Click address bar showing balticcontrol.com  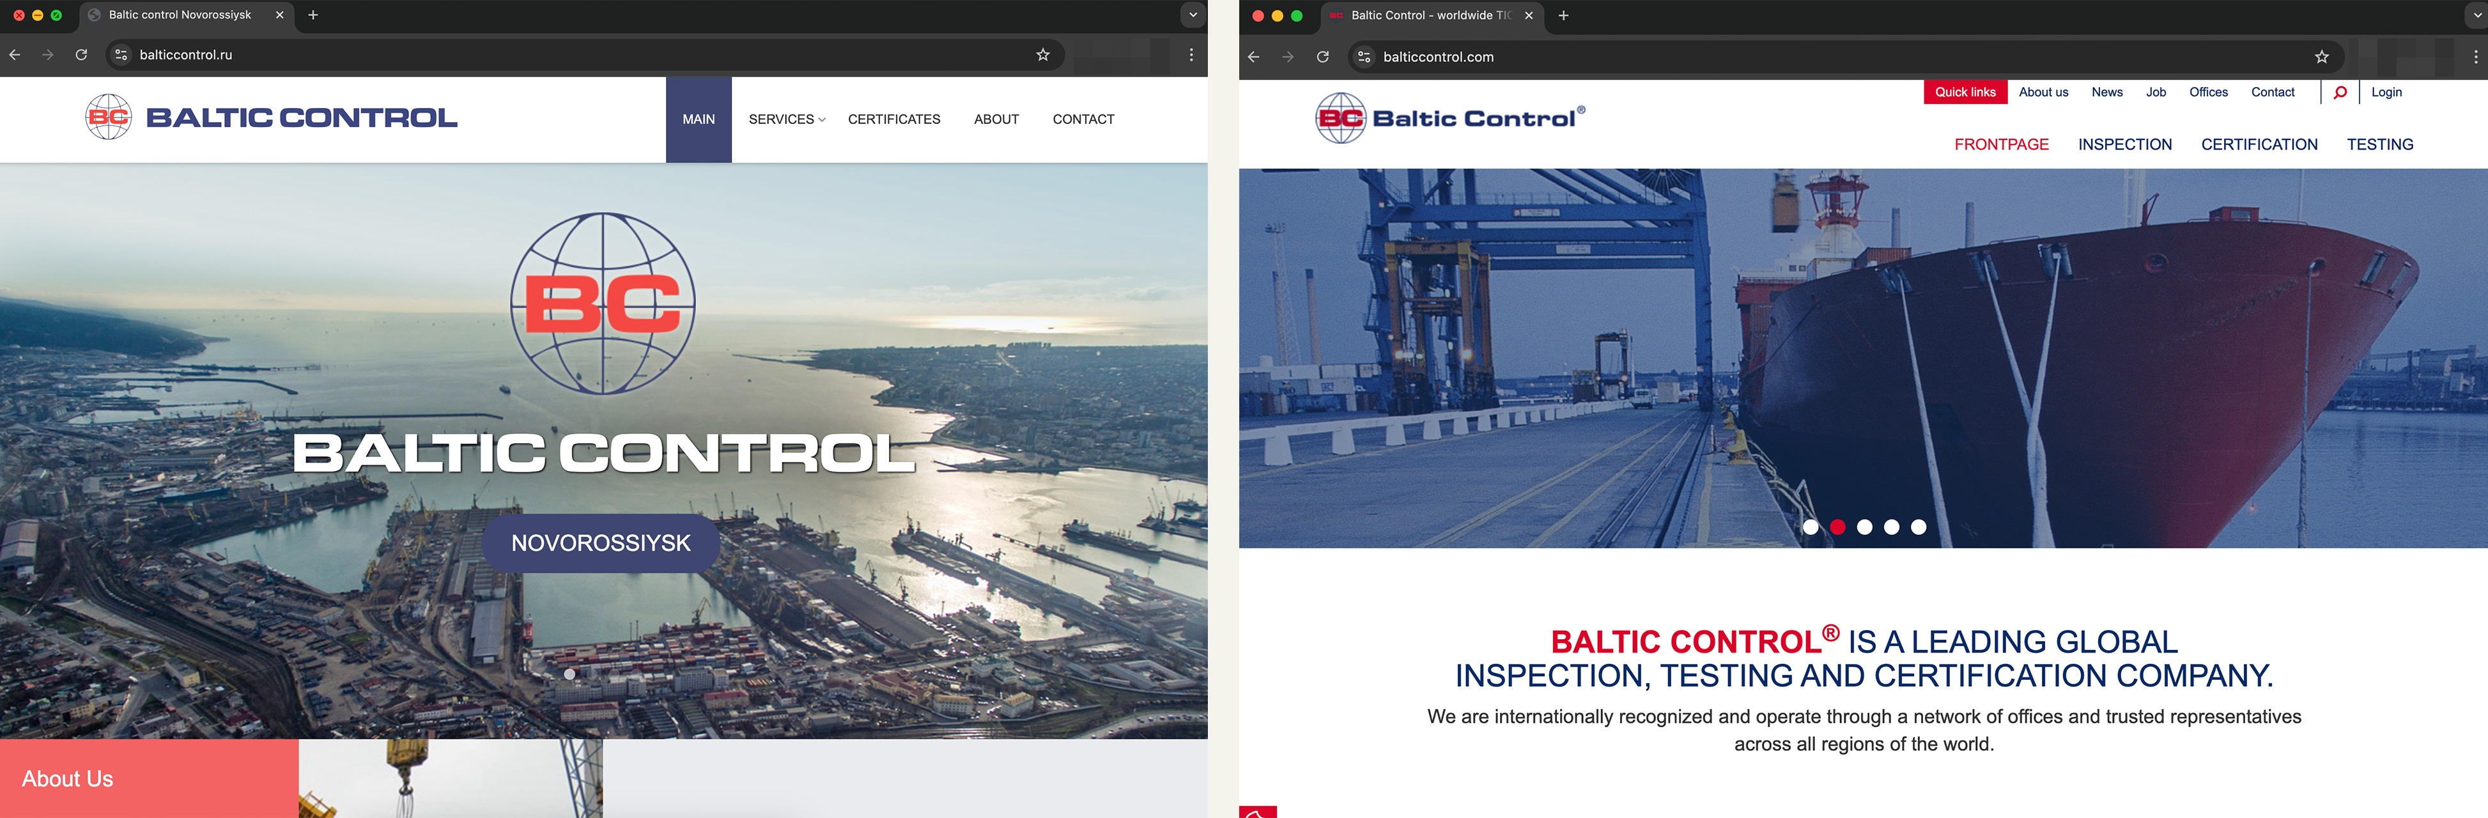point(1845,57)
